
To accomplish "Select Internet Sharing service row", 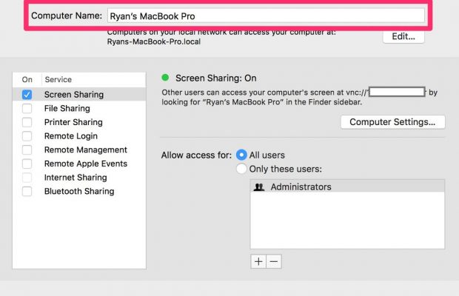I will point(76,178).
